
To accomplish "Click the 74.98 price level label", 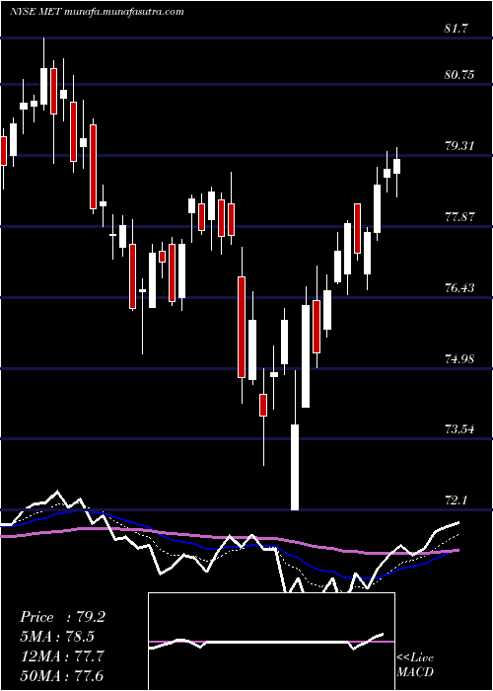I will [459, 358].
